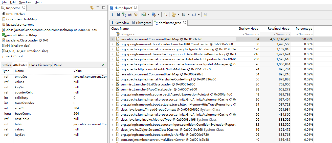The width and height of the screenshot is (332, 143).
Task: Click the link-with-editor arrows icon in Inspector
Action: click(92, 8)
